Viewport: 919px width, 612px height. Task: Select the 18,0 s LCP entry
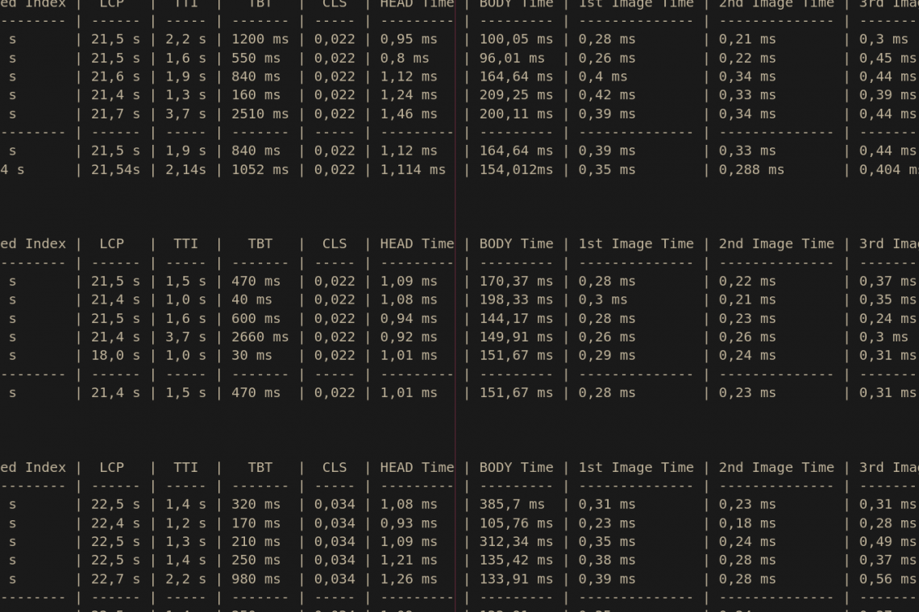[115, 355]
